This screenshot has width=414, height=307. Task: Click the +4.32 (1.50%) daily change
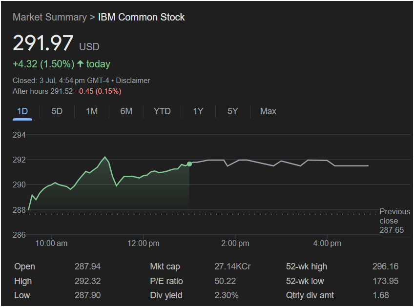point(43,64)
